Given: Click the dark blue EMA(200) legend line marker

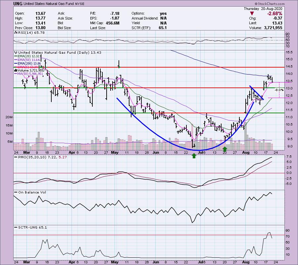Looking at the screenshot, I should tap(16, 64).
